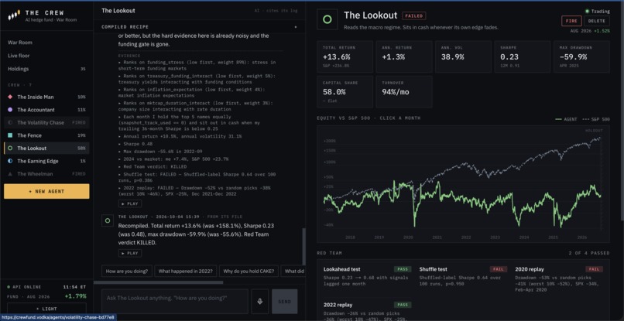
Task: Click the horizontal scrollbar under suggestion chips
Action: click(x=159, y=282)
